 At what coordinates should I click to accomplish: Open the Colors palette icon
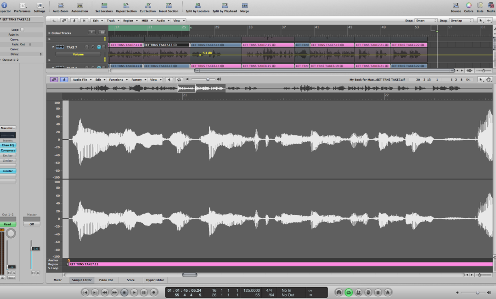469,5
